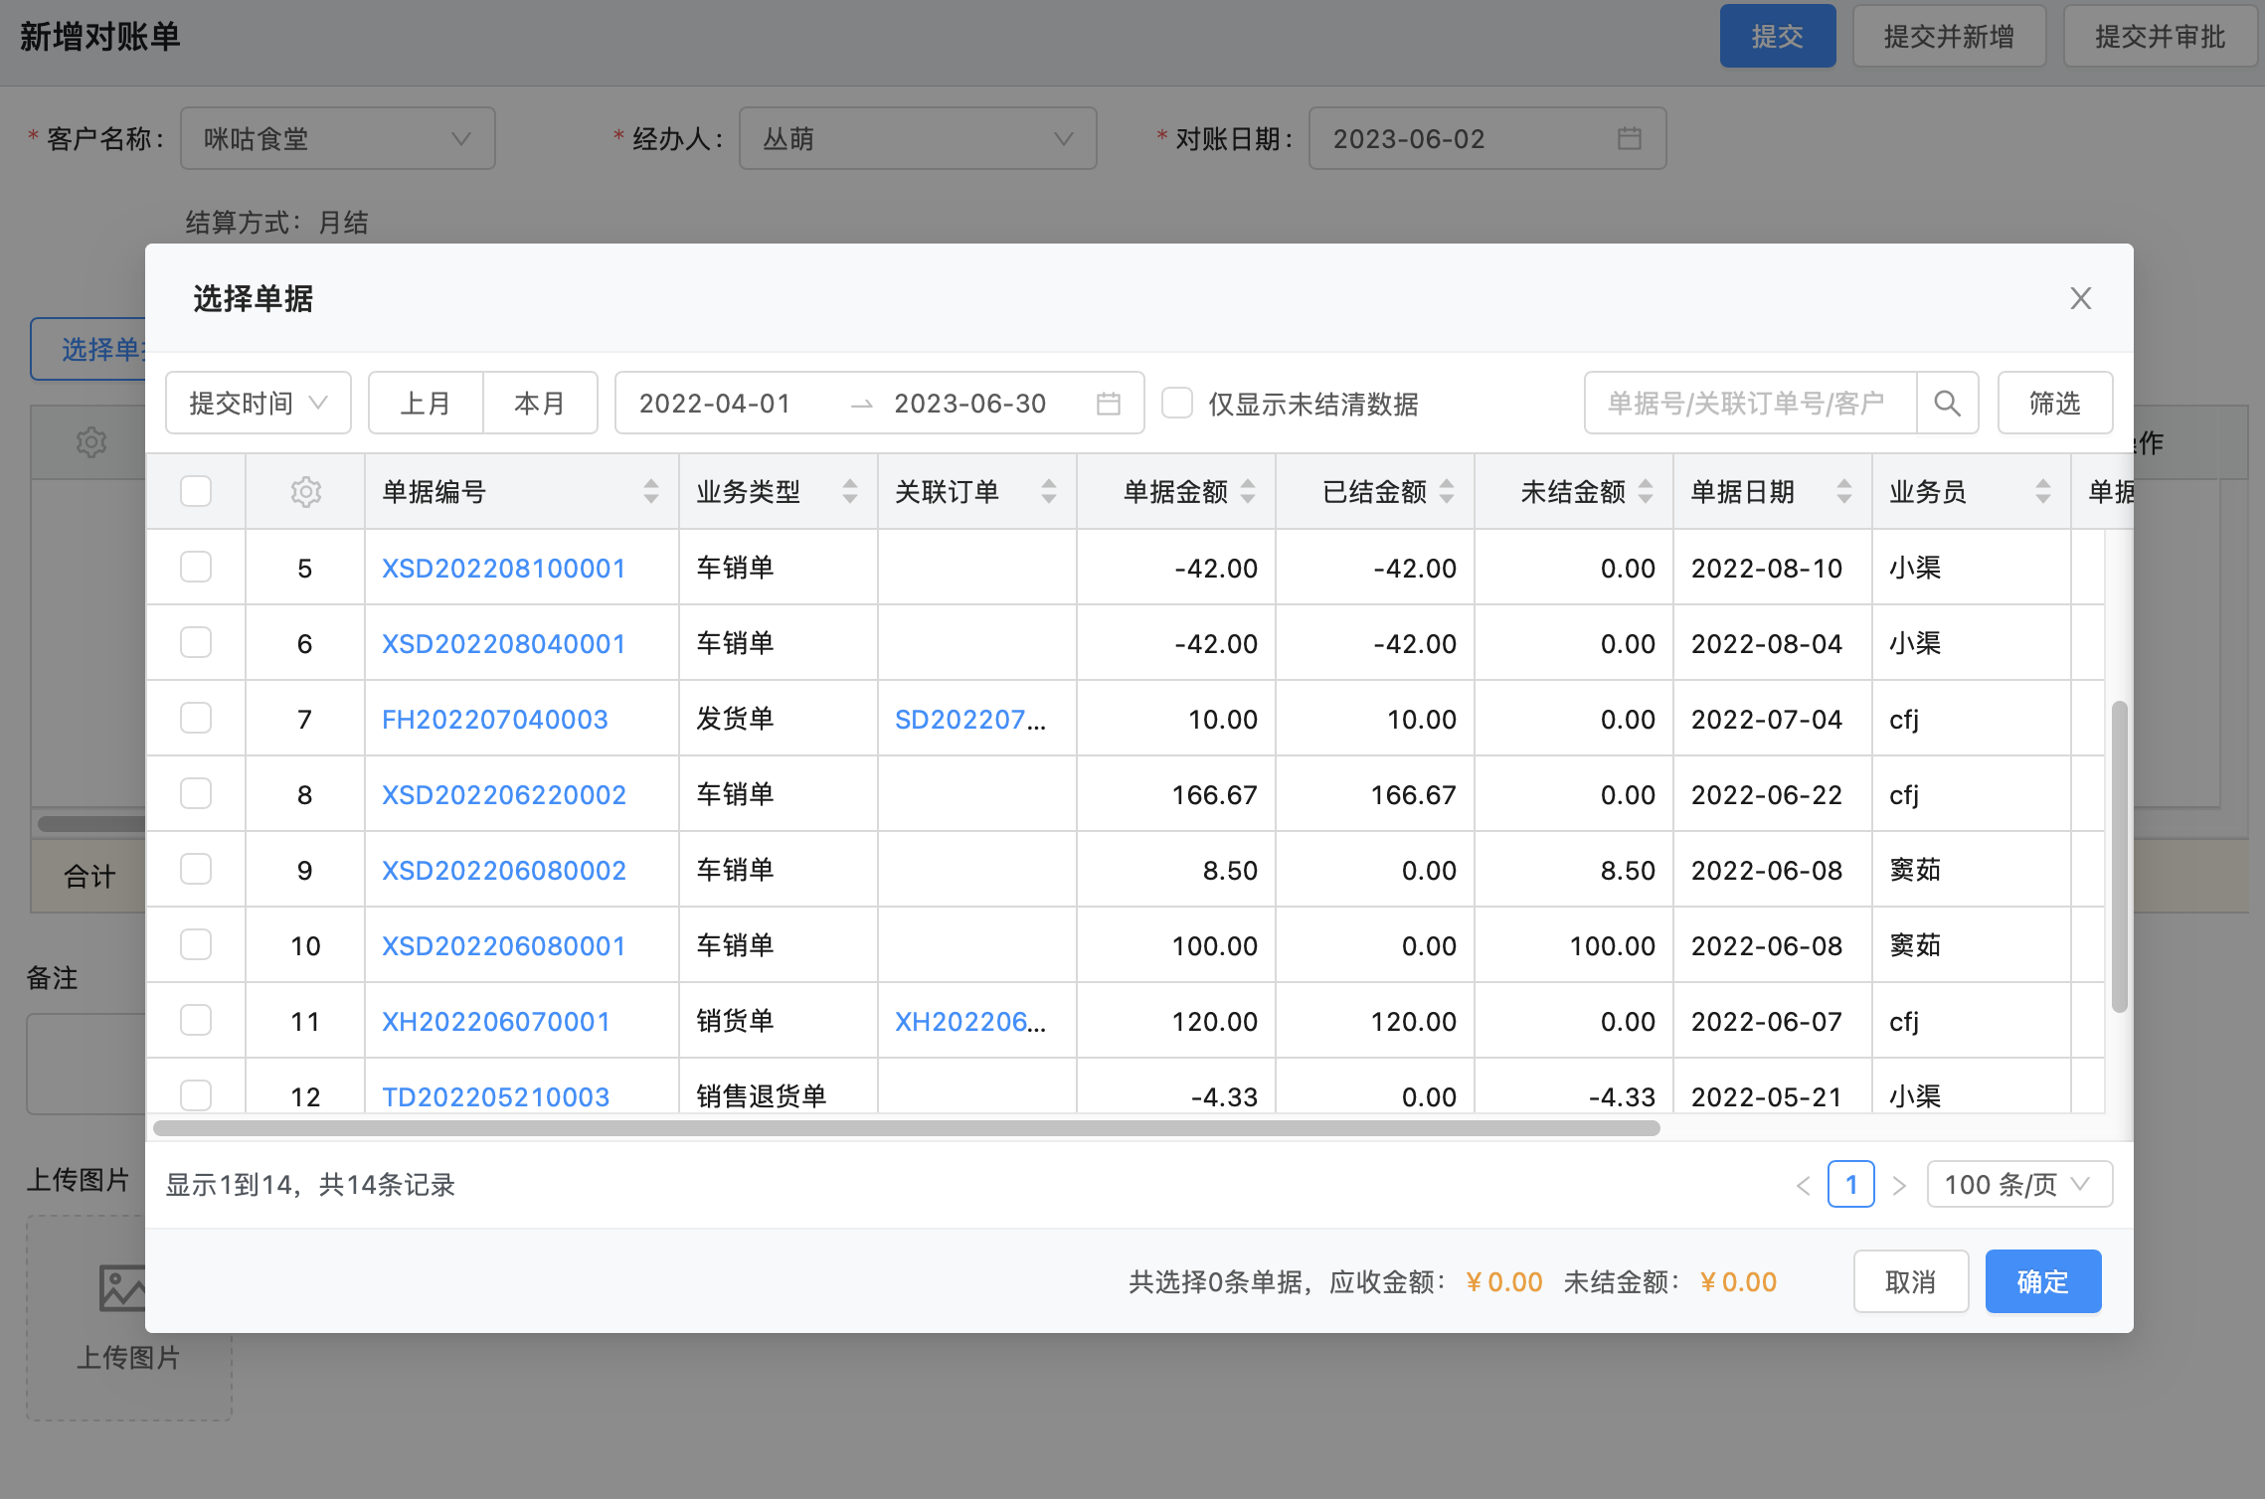Toggle the select-all header checkbox

(196, 492)
